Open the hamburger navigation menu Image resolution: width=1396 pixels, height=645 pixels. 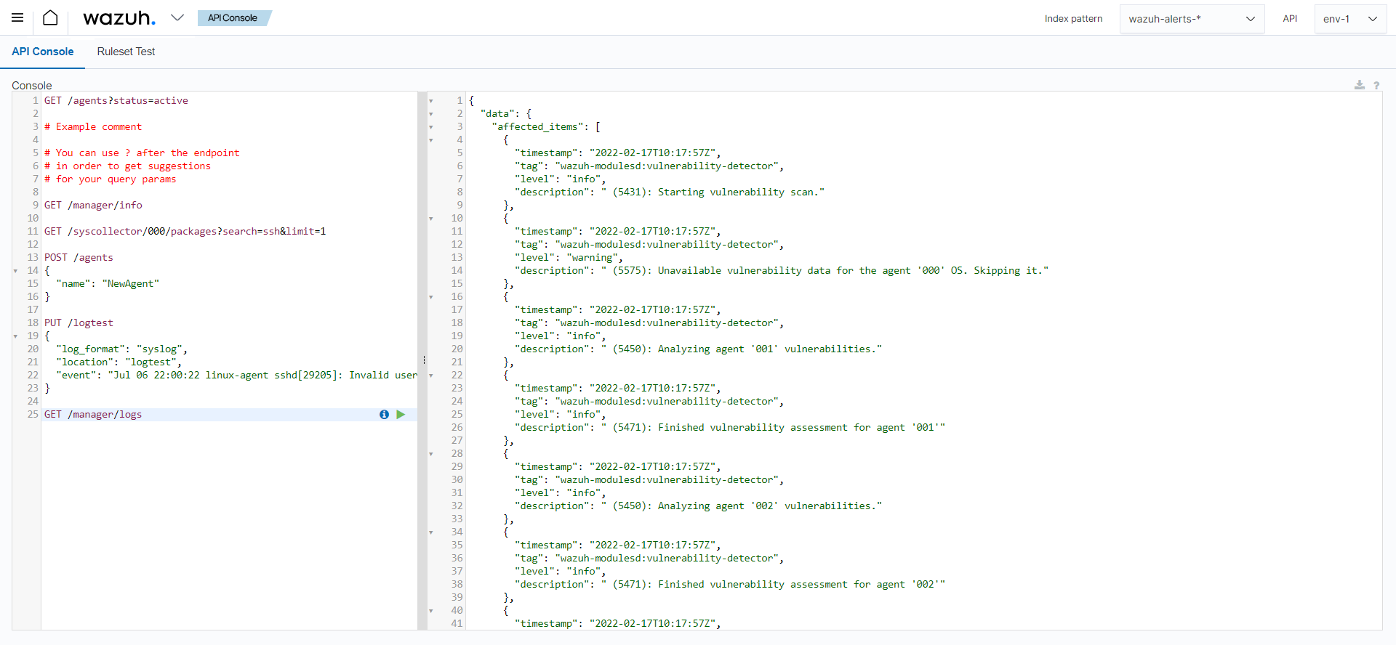pos(17,17)
